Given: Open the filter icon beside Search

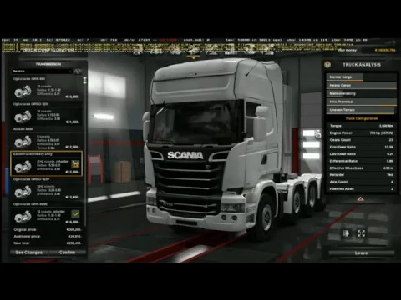Looking at the screenshot, I should click(x=78, y=72).
